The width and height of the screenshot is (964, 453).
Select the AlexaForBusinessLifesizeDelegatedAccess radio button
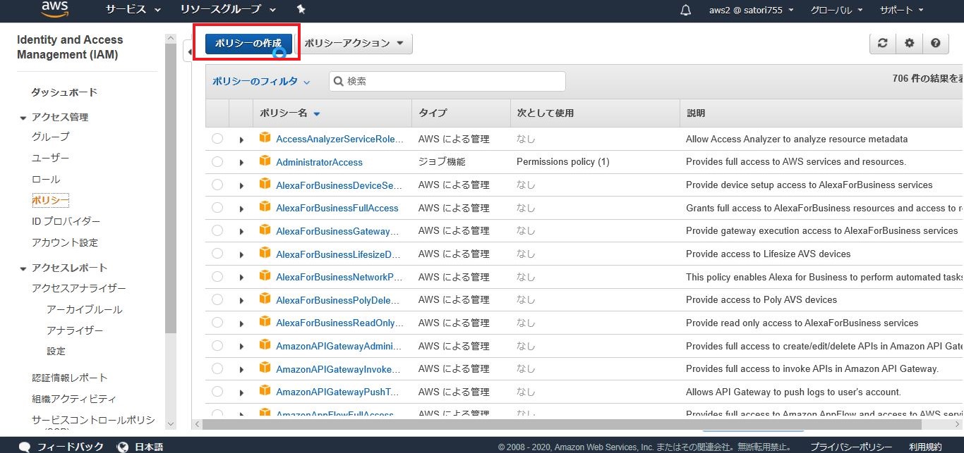coord(217,254)
